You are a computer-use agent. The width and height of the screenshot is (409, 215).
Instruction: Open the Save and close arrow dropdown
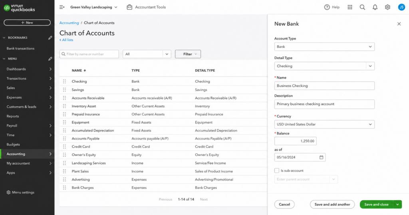pyautogui.click(x=397, y=204)
